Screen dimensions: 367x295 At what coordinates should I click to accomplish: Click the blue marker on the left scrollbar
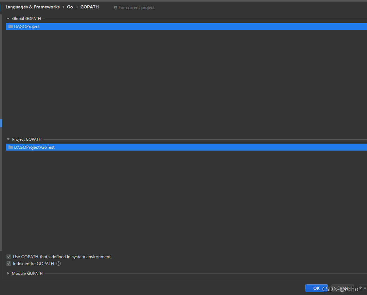click(1, 123)
